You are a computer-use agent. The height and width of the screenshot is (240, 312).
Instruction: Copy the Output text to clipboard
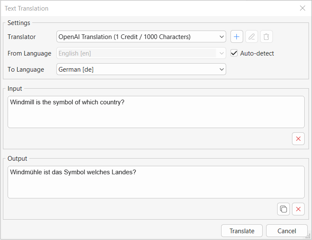[x=284, y=209]
